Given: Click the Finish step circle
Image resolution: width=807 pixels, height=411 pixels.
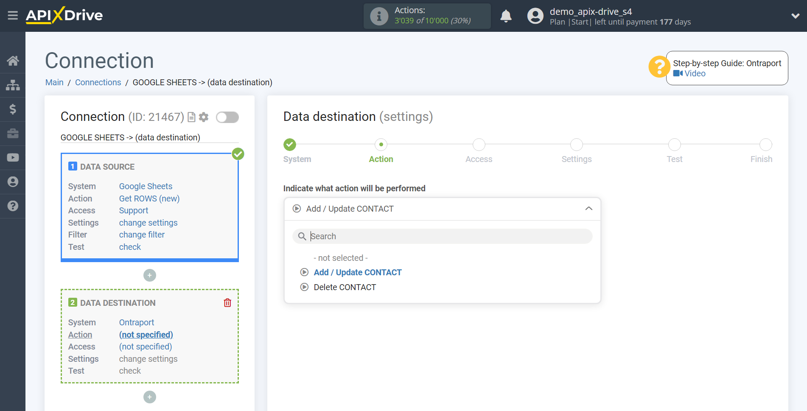Looking at the screenshot, I should (x=766, y=145).
